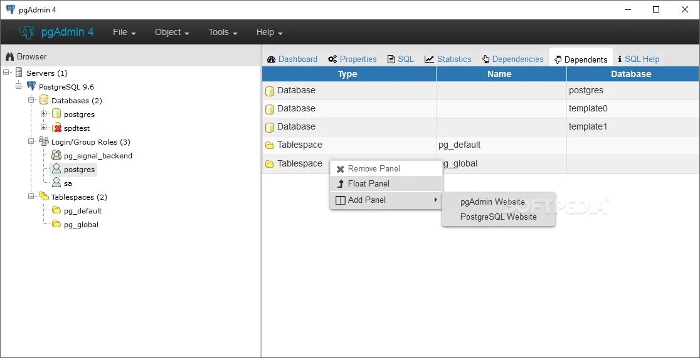Switch to the Statistics tab

(448, 59)
